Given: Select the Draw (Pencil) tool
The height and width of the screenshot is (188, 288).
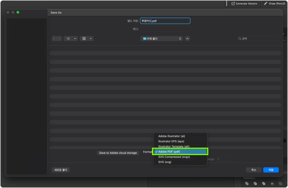Looking at the screenshot, I should 274,4.
